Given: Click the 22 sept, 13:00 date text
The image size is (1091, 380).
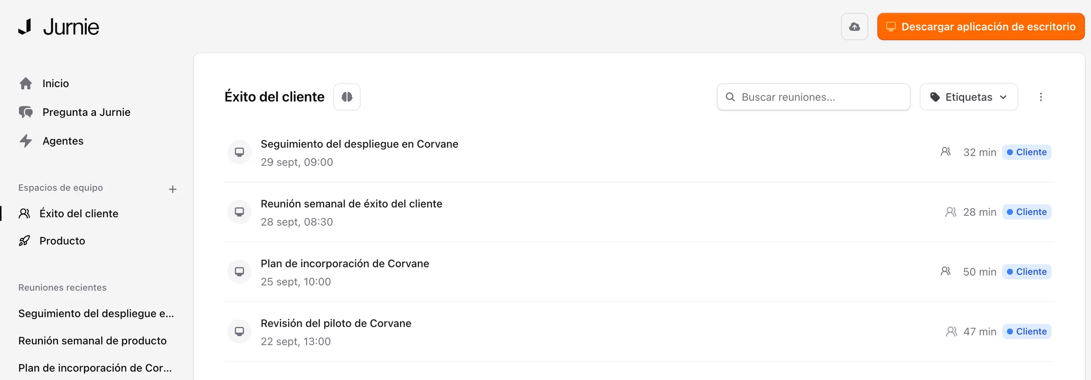Looking at the screenshot, I should point(295,341).
